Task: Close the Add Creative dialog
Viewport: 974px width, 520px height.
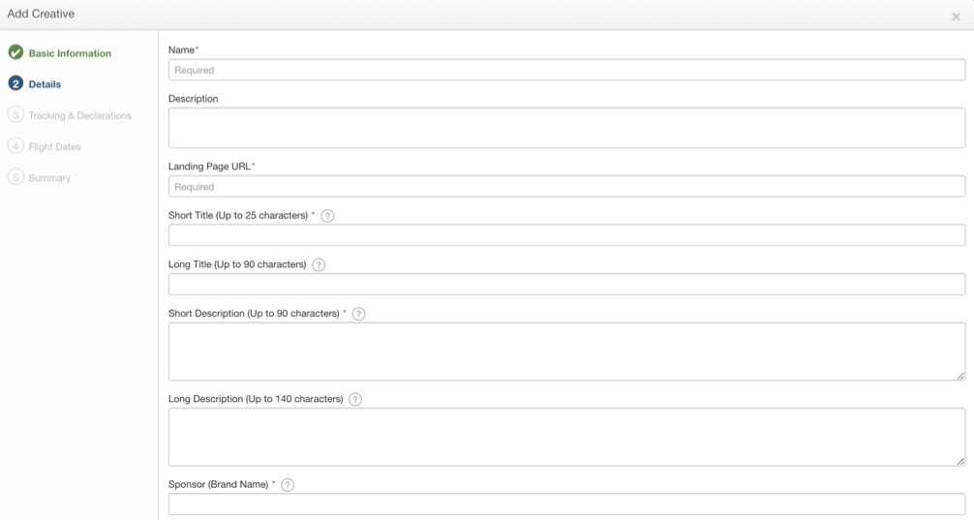Action: tap(956, 16)
